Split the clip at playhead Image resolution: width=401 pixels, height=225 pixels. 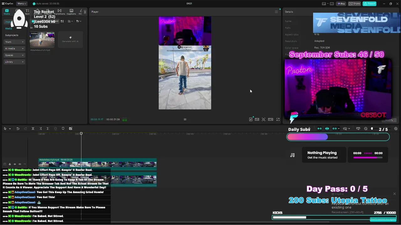[x=33, y=129]
